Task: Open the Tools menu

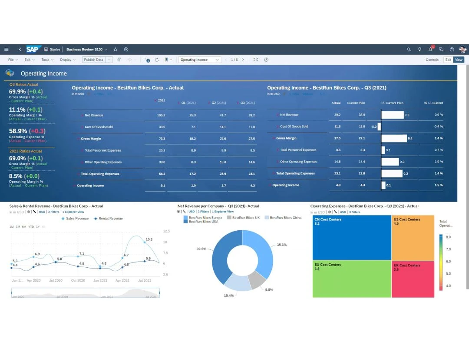Action: tap(47, 60)
